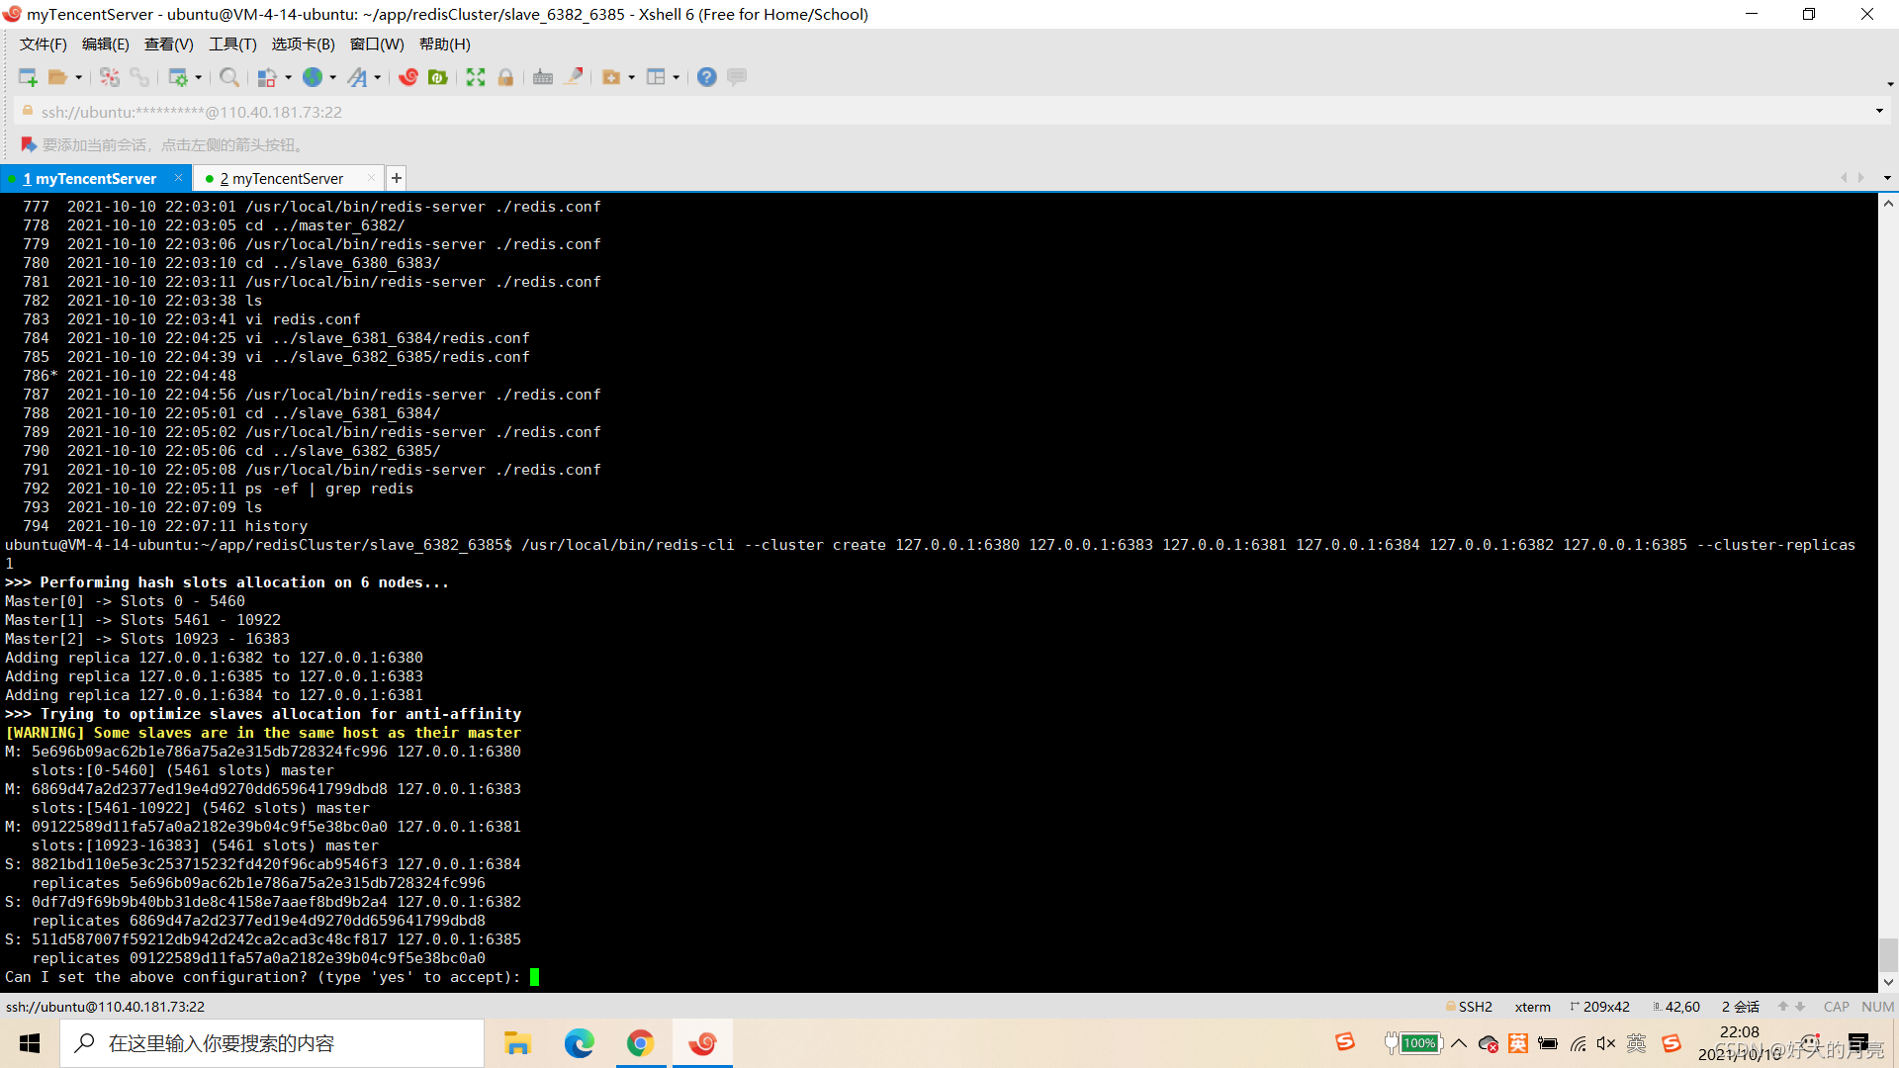Launch Xshell red swirl toolbar icon

pyautogui.click(x=408, y=77)
